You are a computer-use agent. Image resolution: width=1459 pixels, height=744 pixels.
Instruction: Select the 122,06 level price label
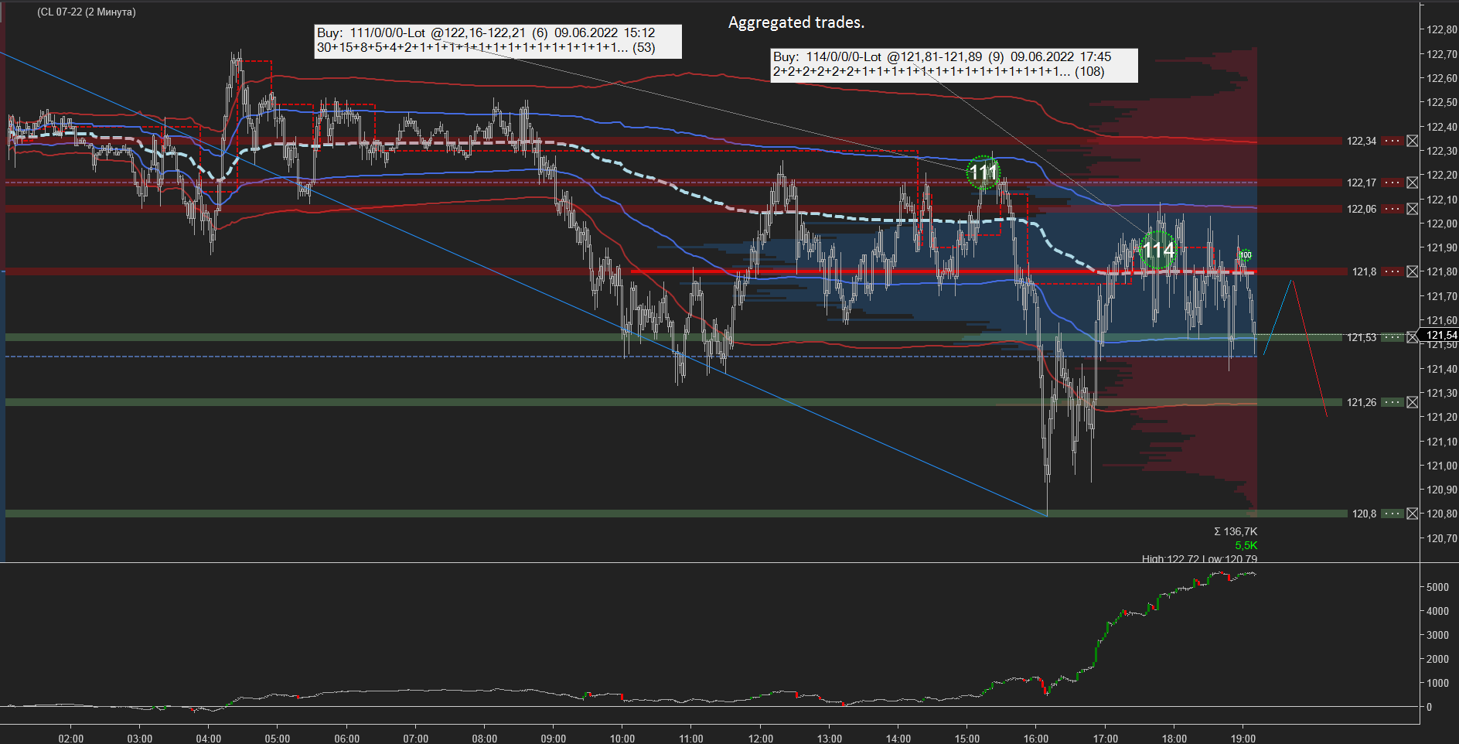(1362, 209)
